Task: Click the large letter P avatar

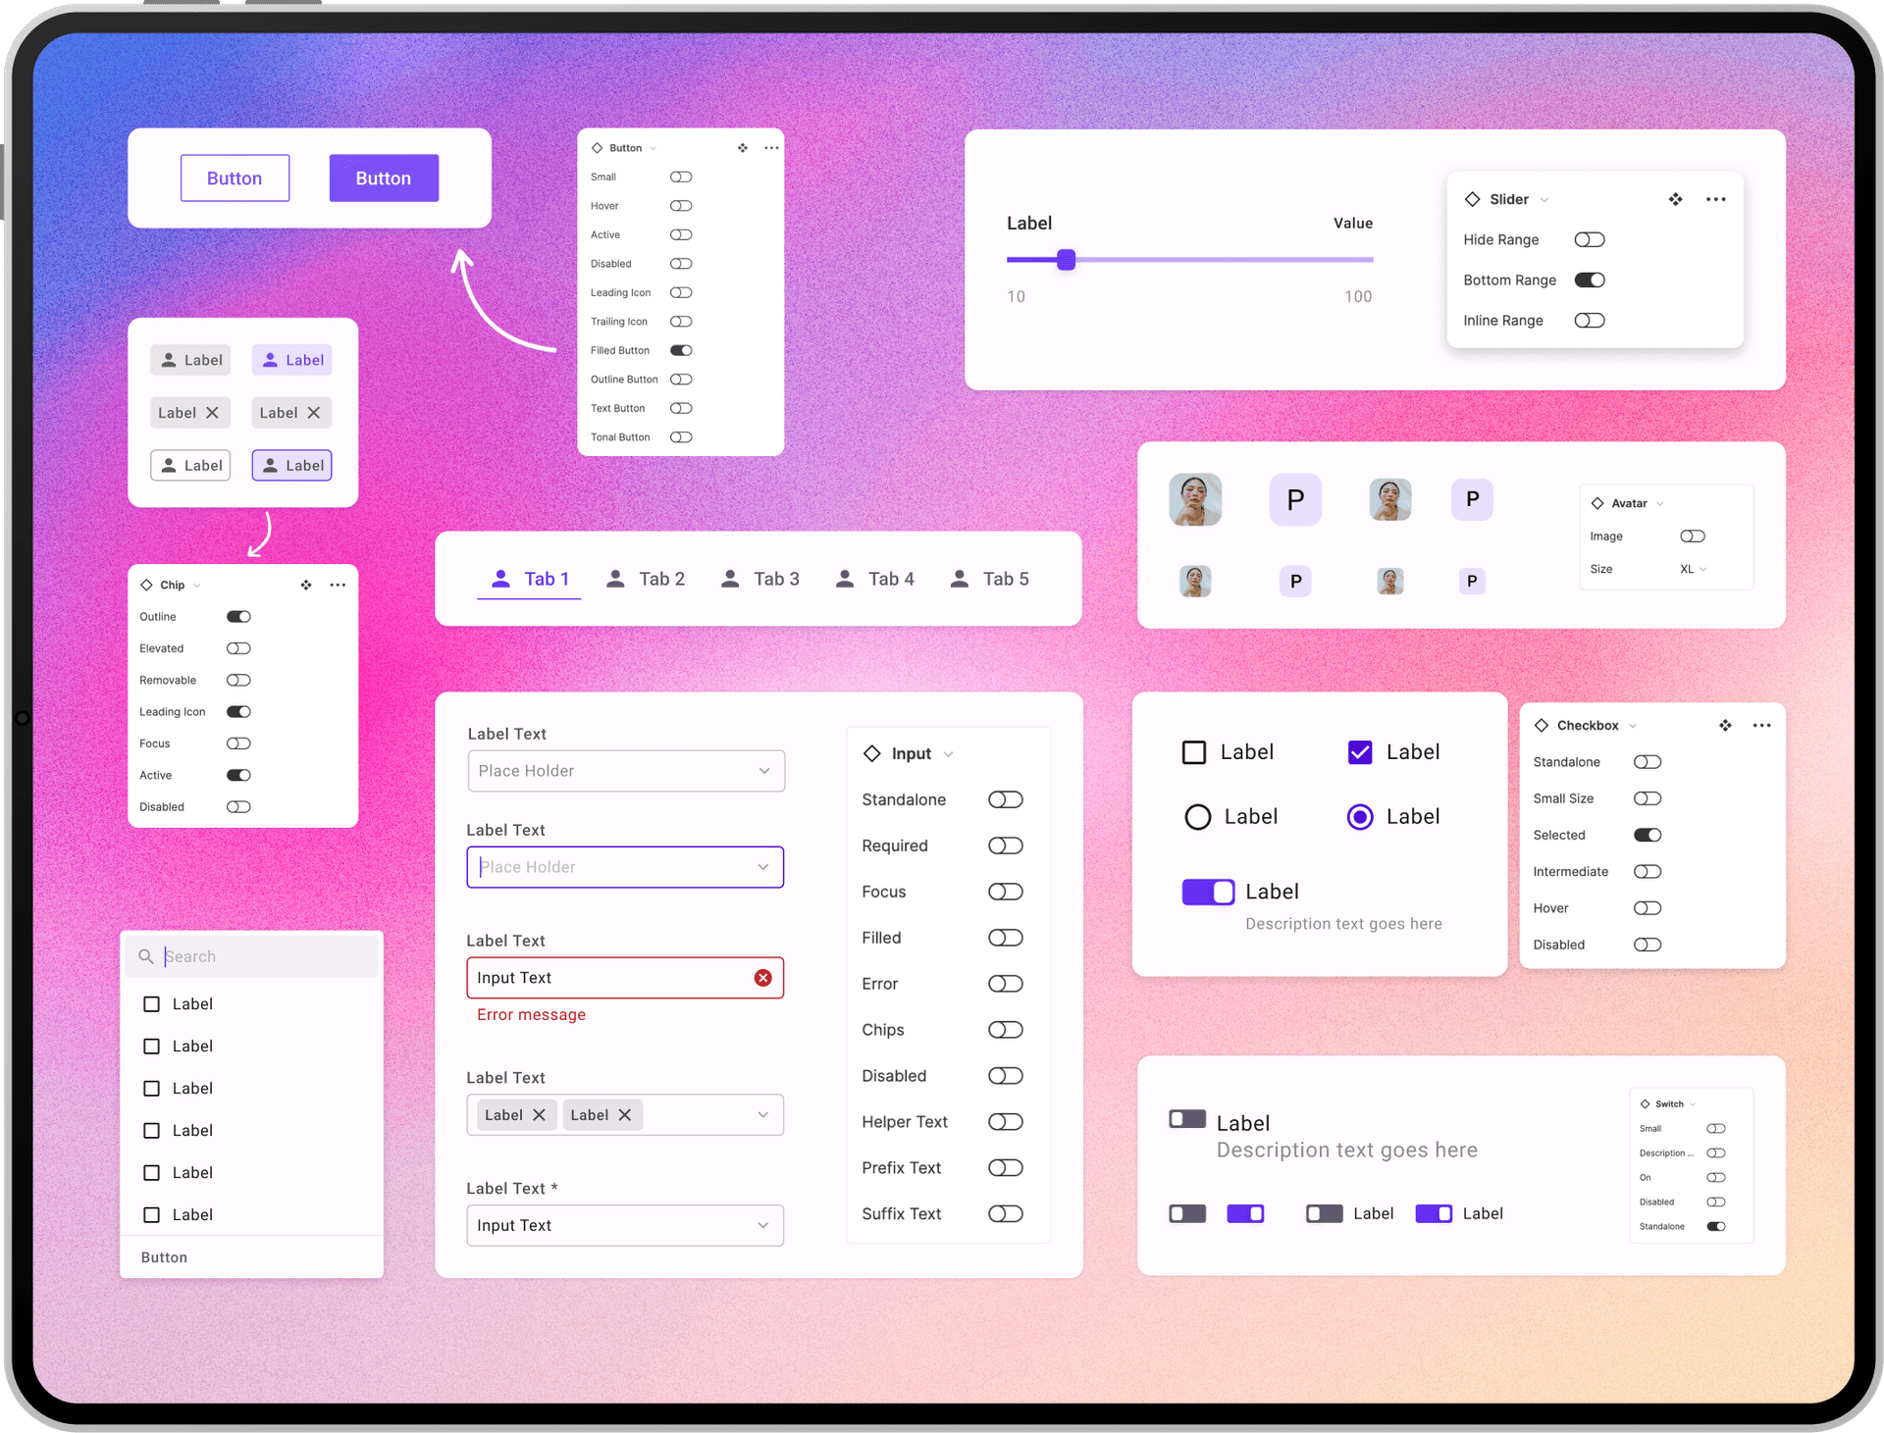Action: pos(1295,500)
